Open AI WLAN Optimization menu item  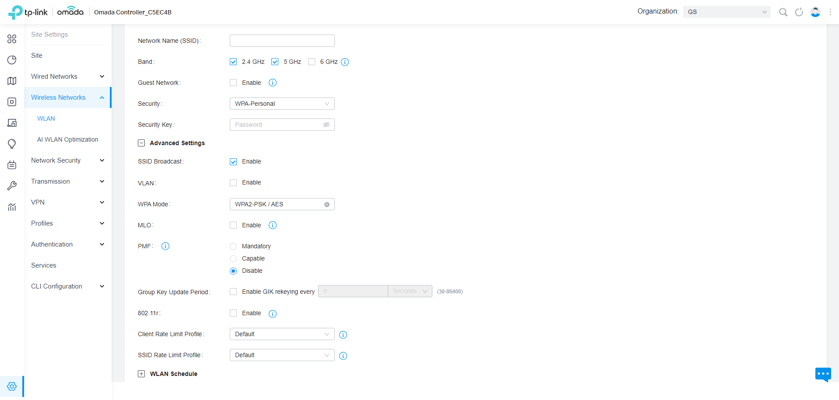(68, 139)
